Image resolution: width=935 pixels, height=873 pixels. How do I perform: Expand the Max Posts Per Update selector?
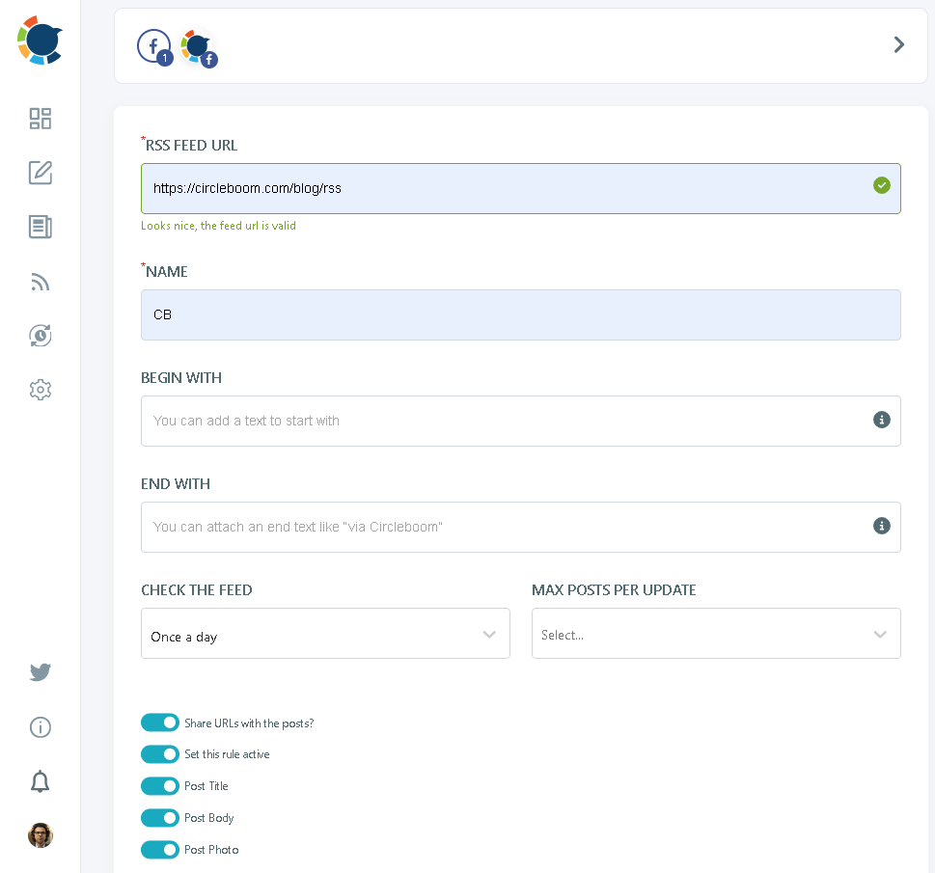coord(716,633)
